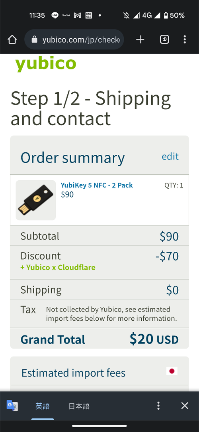Viewport: 199px width, 432px height.
Task: Tap the lock icon in address bar
Action: tap(34, 39)
